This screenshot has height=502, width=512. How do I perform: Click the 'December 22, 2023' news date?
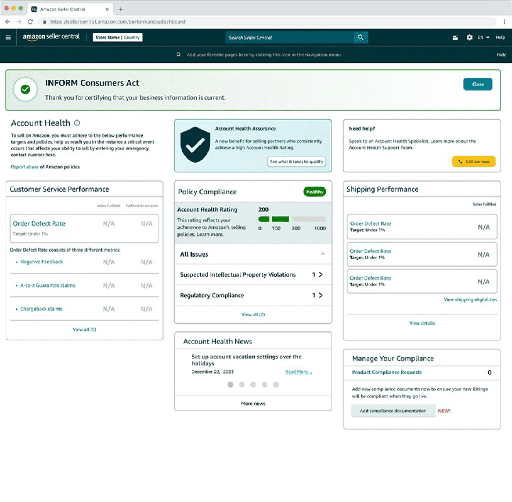212,372
